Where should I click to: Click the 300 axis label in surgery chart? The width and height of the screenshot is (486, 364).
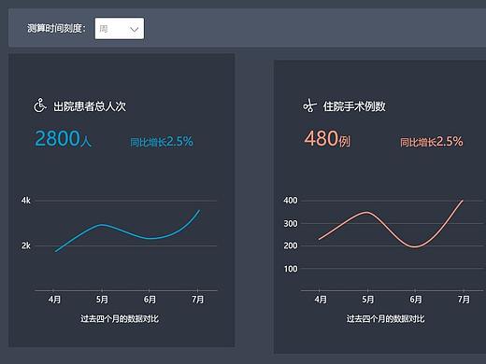click(x=291, y=223)
